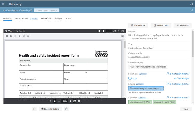Select the hand pan tool
Viewport: 195px width, 114px height.
(x=55, y=101)
